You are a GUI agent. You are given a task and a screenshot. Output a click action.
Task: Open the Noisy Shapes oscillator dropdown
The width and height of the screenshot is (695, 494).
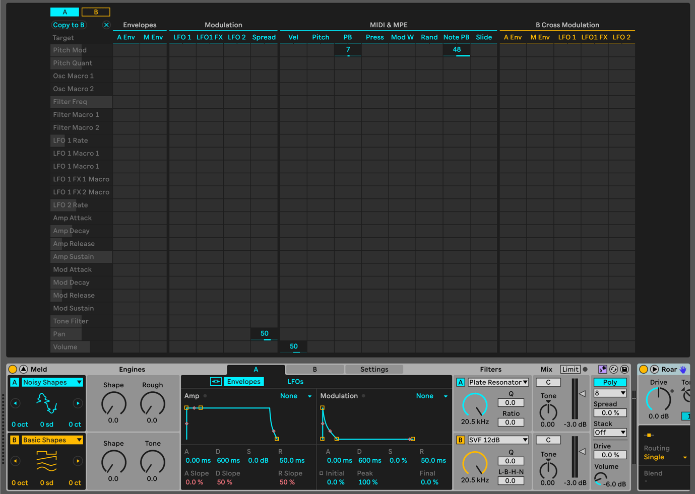(x=52, y=382)
